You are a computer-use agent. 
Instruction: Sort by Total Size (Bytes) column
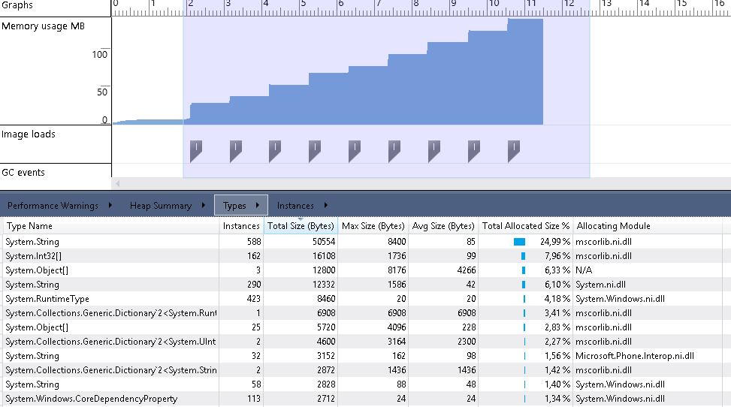click(301, 226)
